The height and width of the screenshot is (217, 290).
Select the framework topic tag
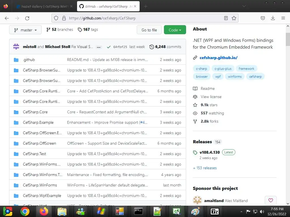pyautogui.click(x=246, y=69)
